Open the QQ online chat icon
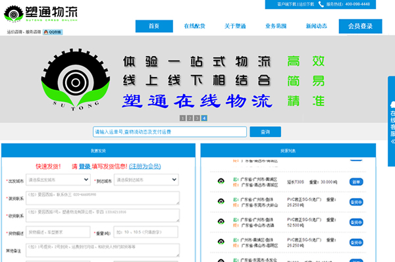The height and width of the screenshot is (262, 395). pos(53,32)
